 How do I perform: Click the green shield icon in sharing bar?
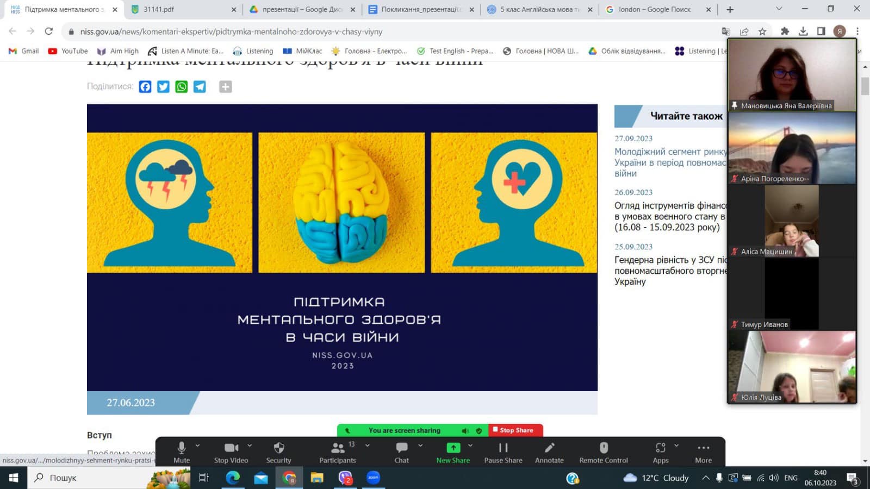pos(479,431)
